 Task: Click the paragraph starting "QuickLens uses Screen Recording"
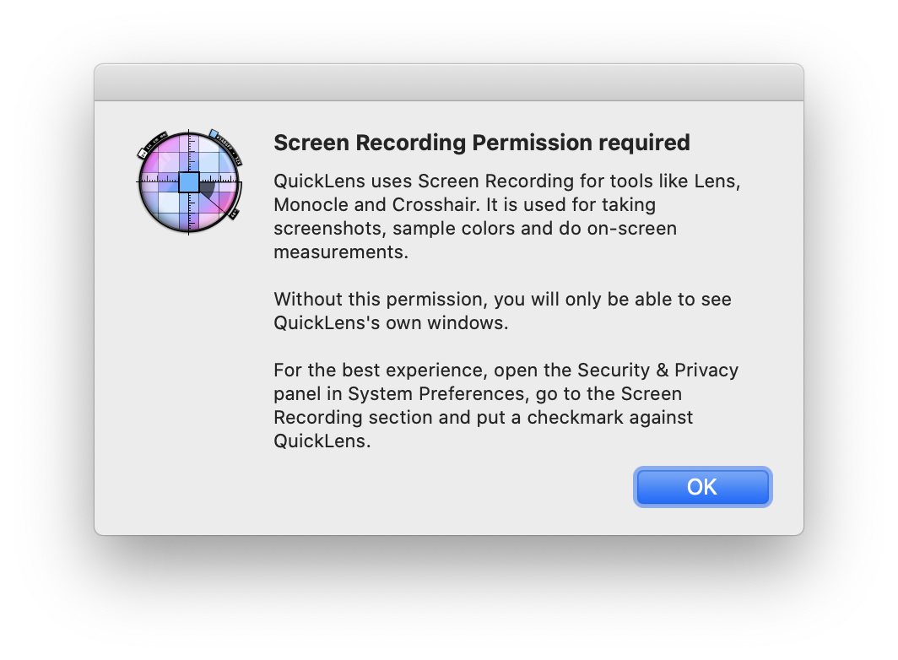(507, 217)
